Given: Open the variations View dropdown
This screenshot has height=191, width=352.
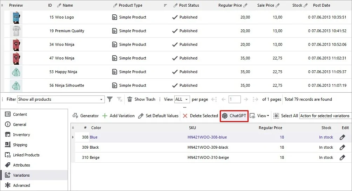Looking at the screenshot, I should point(259,116).
